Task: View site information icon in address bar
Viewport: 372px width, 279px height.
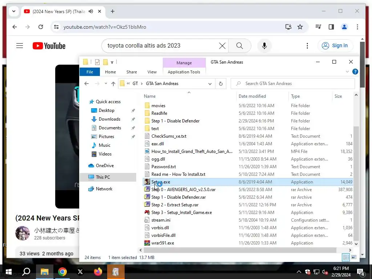Action: click(x=56, y=27)
